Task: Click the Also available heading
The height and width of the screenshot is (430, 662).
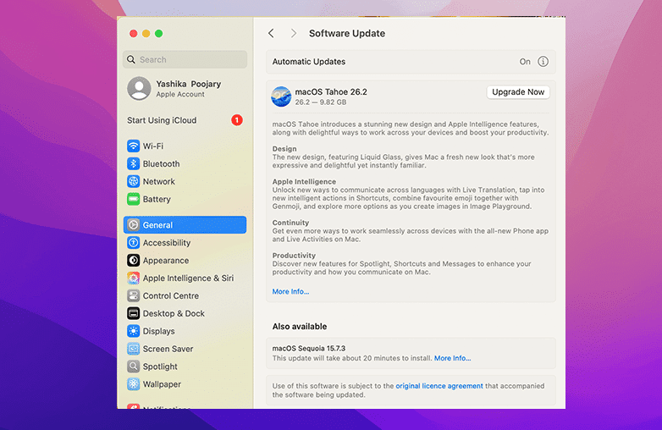Action: pos(300,327)
